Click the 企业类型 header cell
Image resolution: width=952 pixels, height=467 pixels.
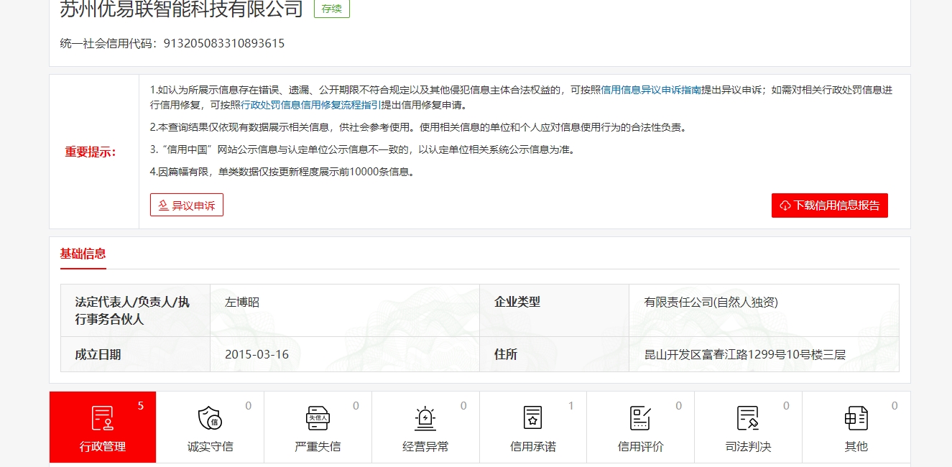pos(554,310)
